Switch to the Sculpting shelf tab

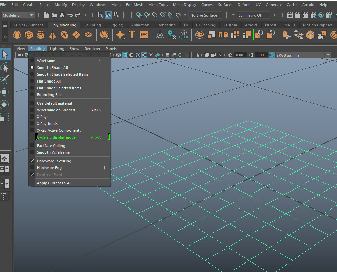(x=93, y=25)
